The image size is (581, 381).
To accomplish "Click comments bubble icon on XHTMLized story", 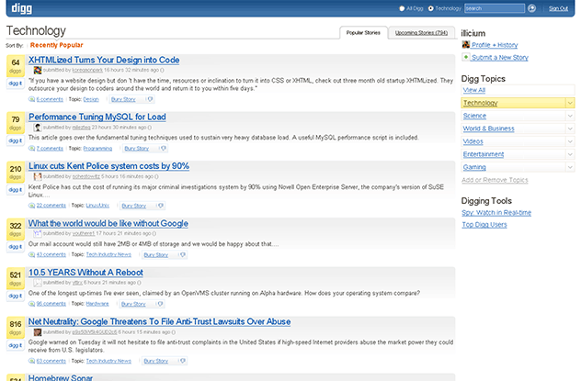I will pos(32,99).
